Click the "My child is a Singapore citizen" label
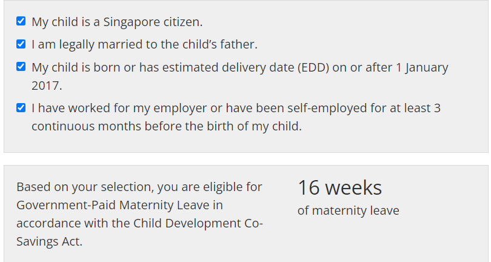Screen dimensions: 491x262 click(x=117, y=22)
